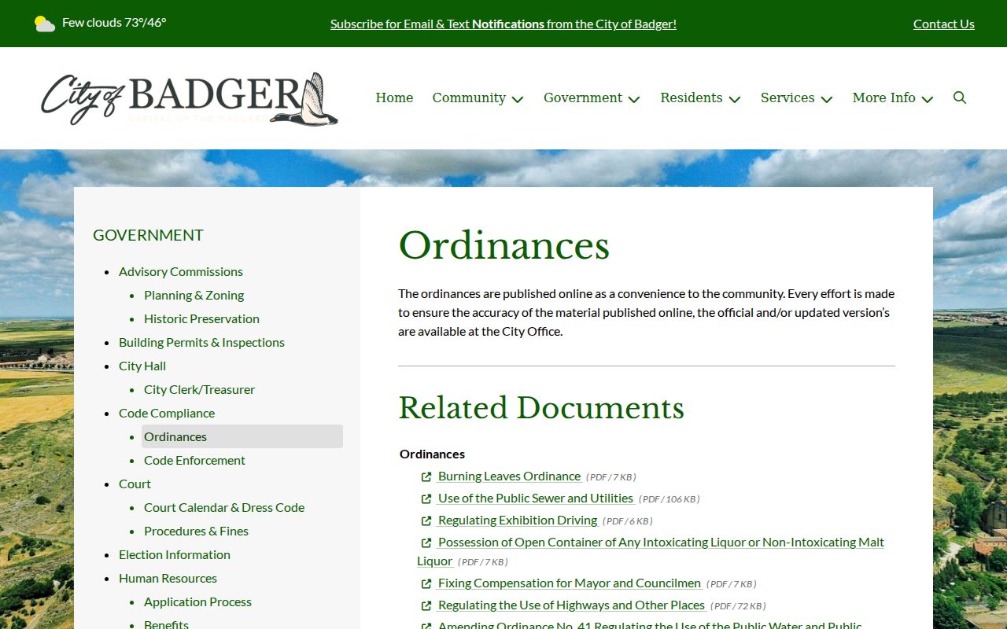The width and height of the screenshot is (1007, 629).
Task: Select Historic Preservation in the sidebar
Action: point(201,318)
